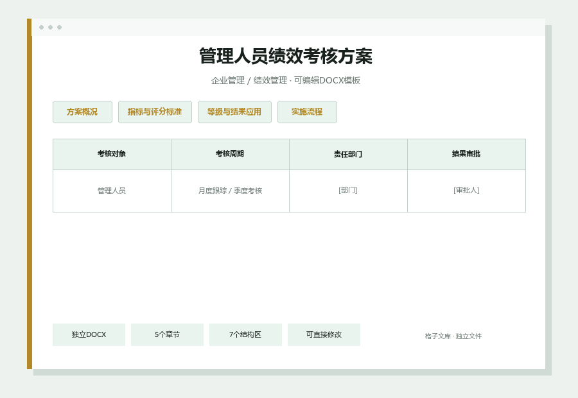
Task: Select the 等级与结果应用 tab
Action: (234, 112)
